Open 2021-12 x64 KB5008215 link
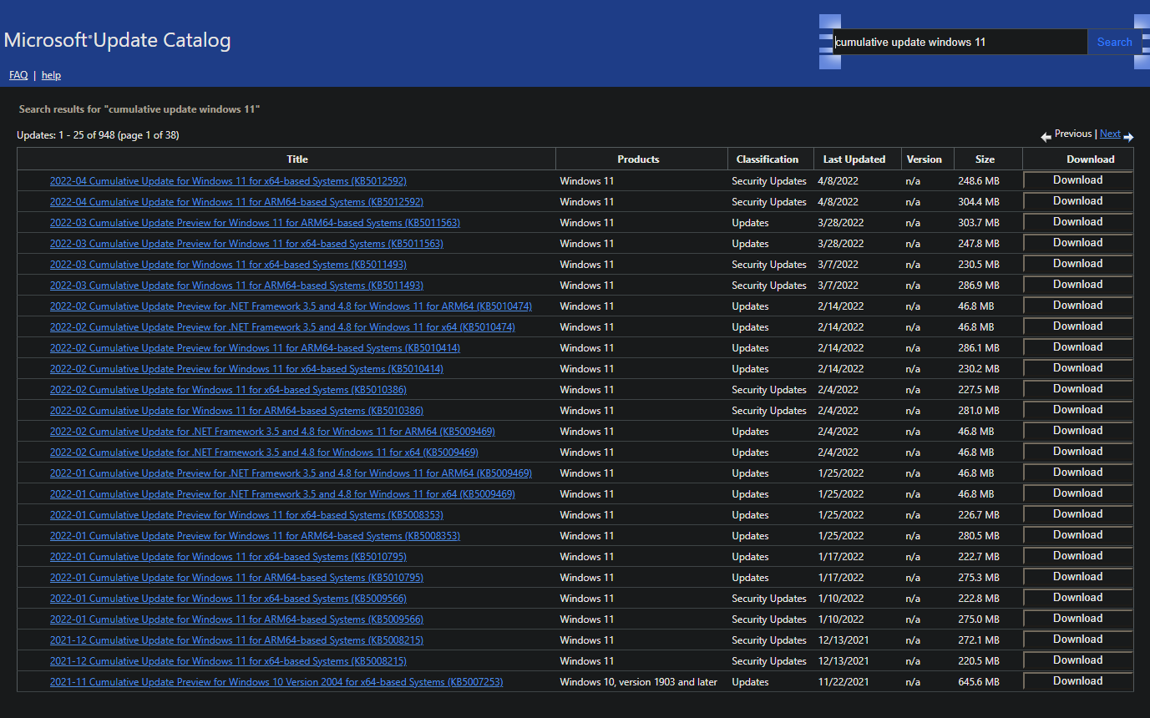The height and width of the screenshot is (718, 1150). (x=228, y=661)
